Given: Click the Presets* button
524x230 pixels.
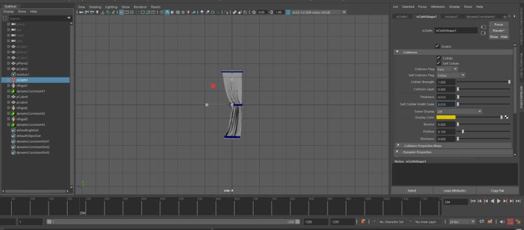Looking at the screenshot, I should 499,31.
